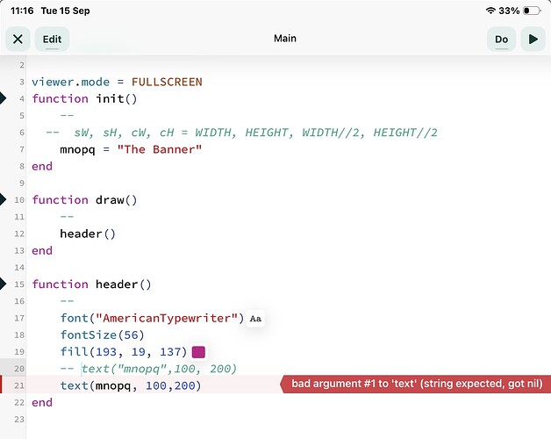Close the editor with the X button
Viewport: 551px width, 439px height.
(x=18, y=39)
